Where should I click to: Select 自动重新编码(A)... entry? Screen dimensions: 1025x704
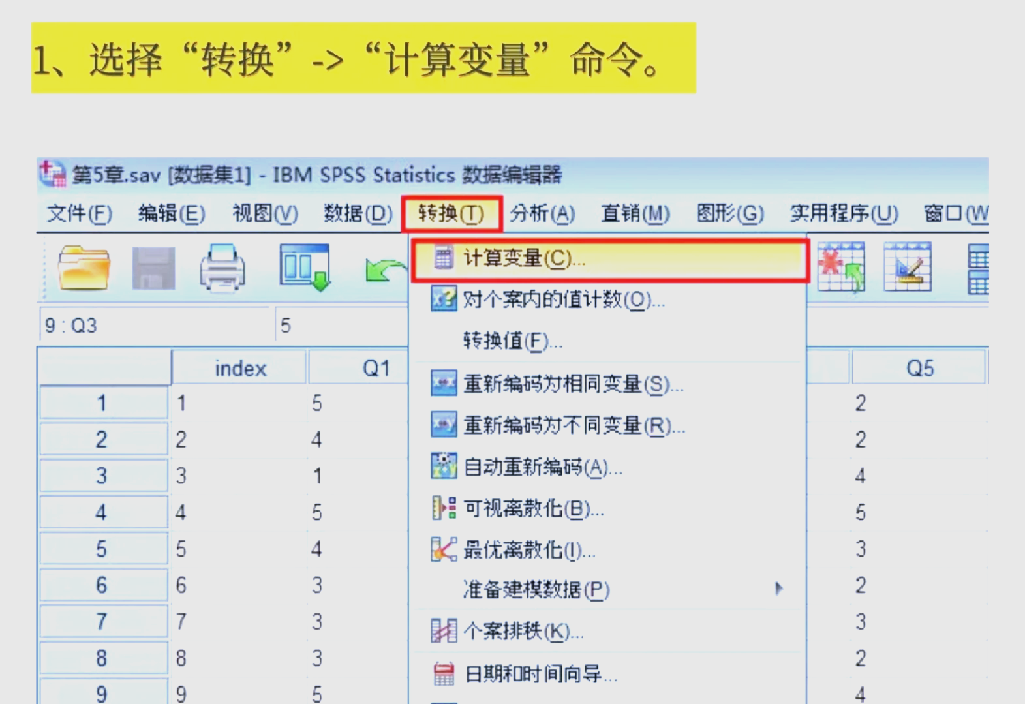point(607,467)
